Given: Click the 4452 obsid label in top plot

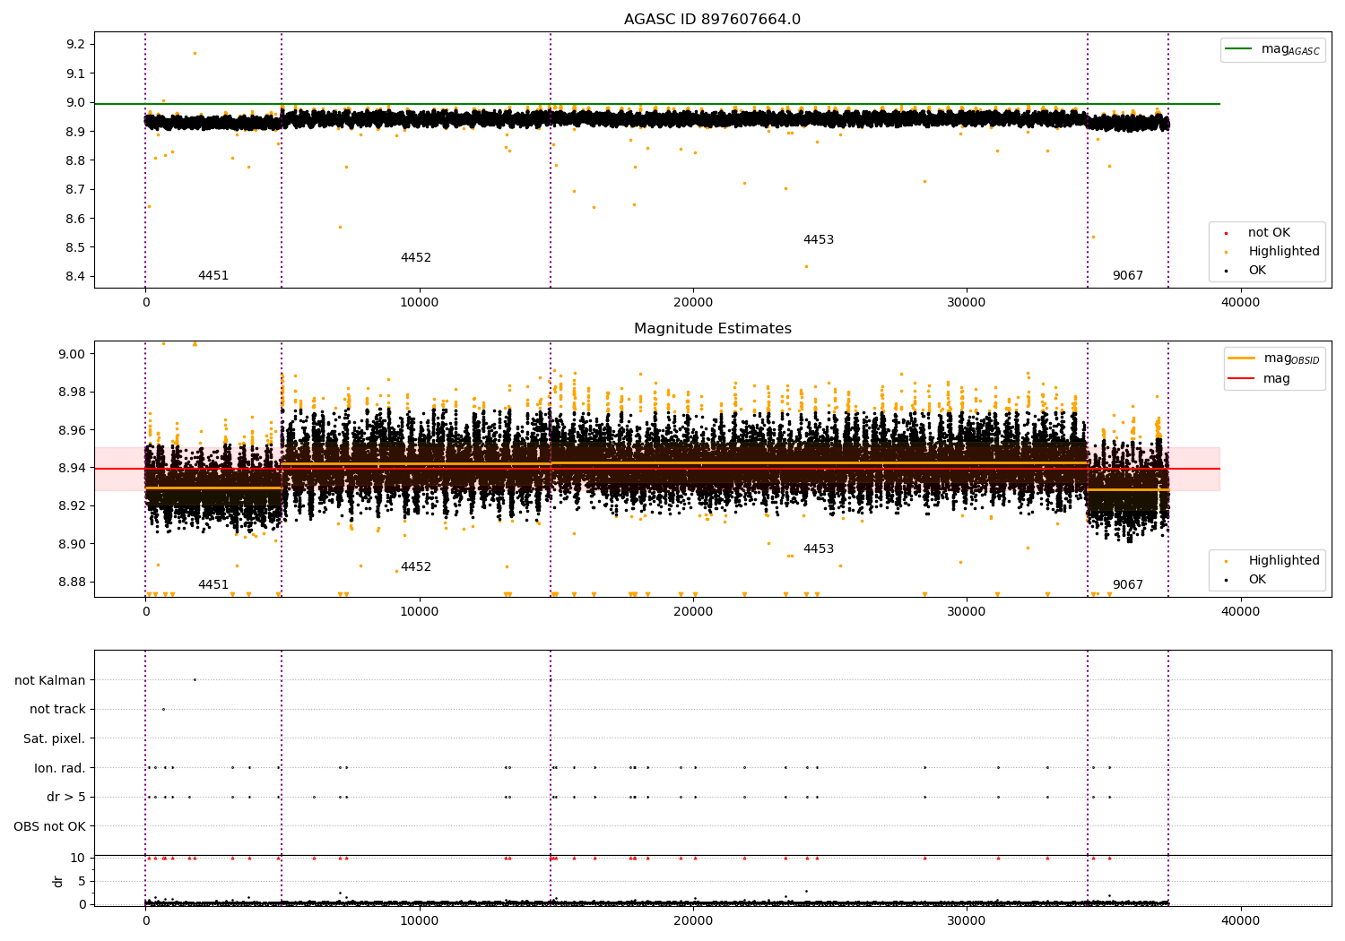Looking at the screenshot, I should pos(416,258).
